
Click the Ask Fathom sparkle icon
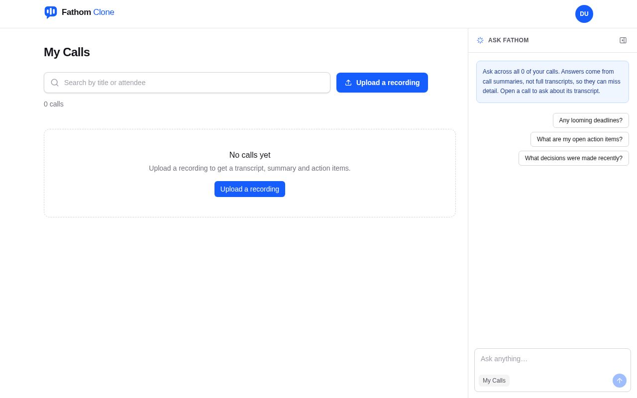[480, 40]
